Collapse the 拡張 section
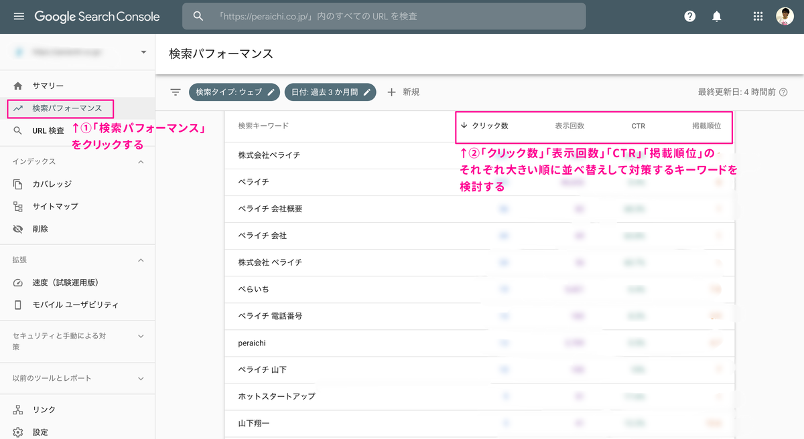Viewport: 804px width, 439px height. click(141, 260)
